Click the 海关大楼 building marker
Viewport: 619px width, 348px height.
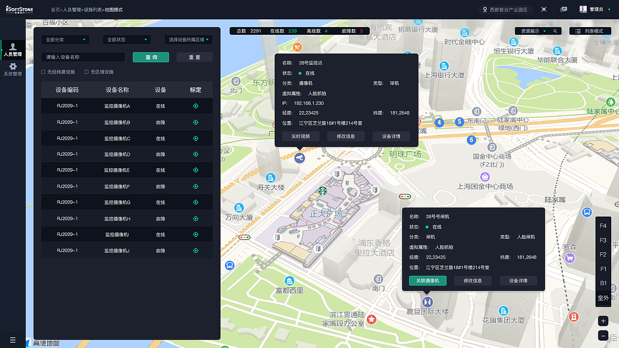point(271,178)
